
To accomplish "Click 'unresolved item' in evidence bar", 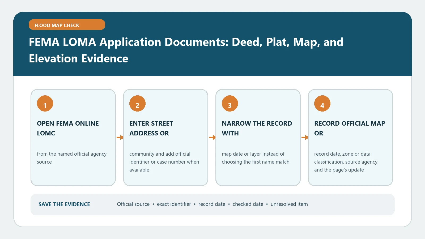I will [x=289, y=204].
